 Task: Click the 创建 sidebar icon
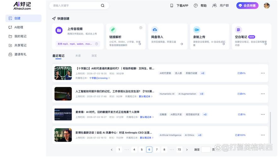click(10, 18)
